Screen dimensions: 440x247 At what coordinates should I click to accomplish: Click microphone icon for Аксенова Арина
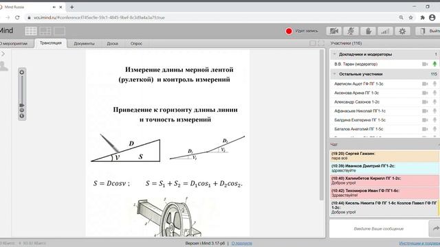[x=434, y=93]
